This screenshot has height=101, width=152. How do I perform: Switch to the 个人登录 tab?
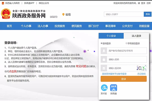coord(111,36)
